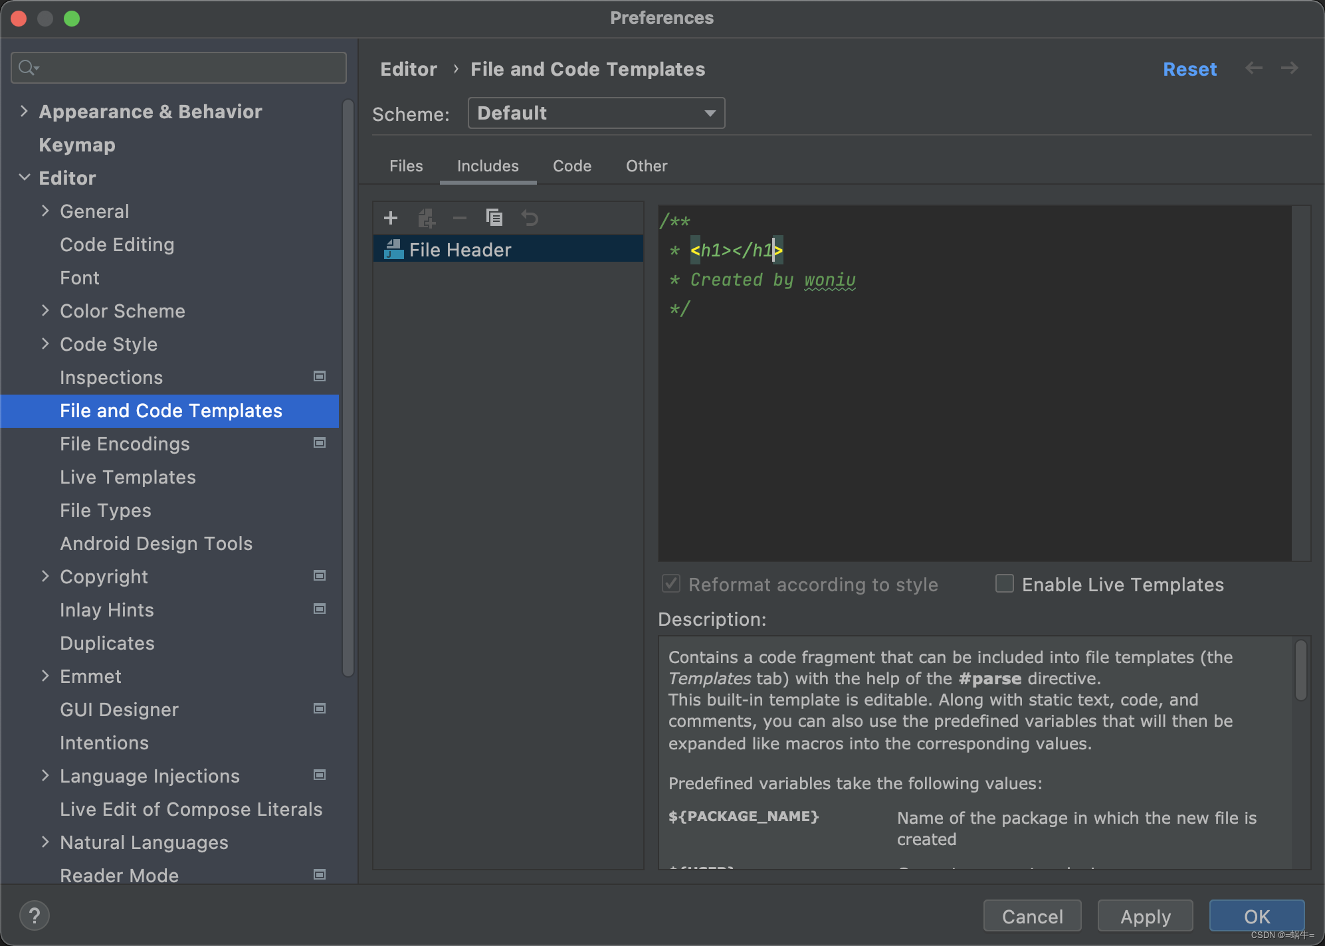Expand the Code Style subsection
This screenshot has height=946, width=1325.
[x=45, y=343]
